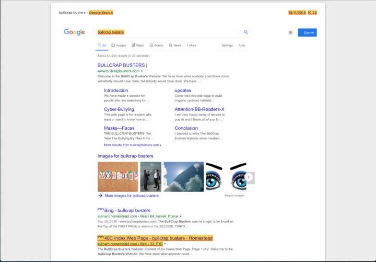
Task: Click Report images
Action: (234, 195)
